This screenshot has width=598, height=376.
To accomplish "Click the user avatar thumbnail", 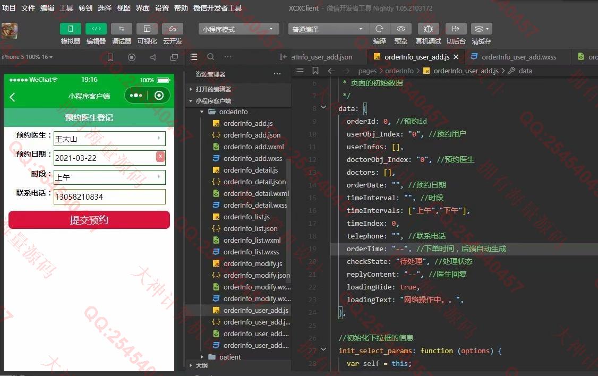I will click(10, 31).
